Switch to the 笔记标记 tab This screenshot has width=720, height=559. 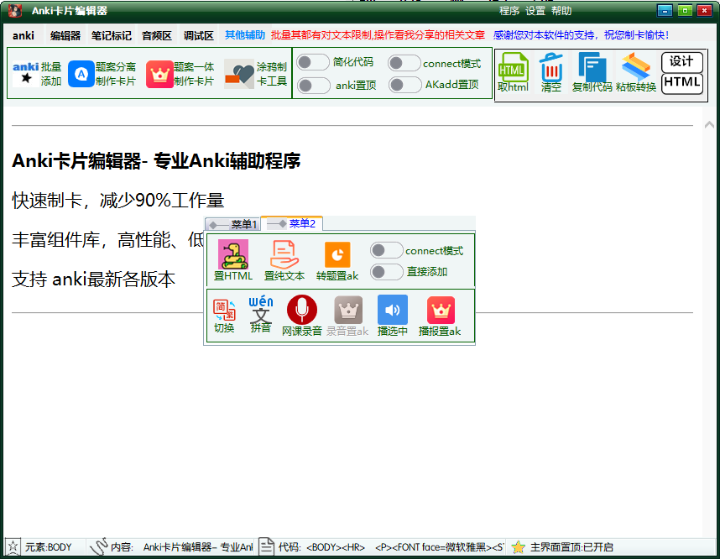pos(111,35)
